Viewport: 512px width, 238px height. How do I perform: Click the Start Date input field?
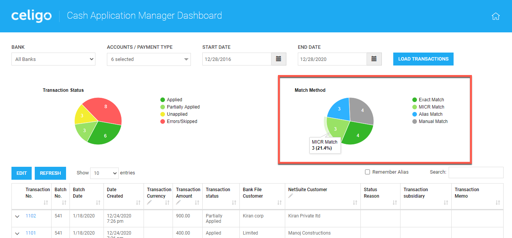237,59
